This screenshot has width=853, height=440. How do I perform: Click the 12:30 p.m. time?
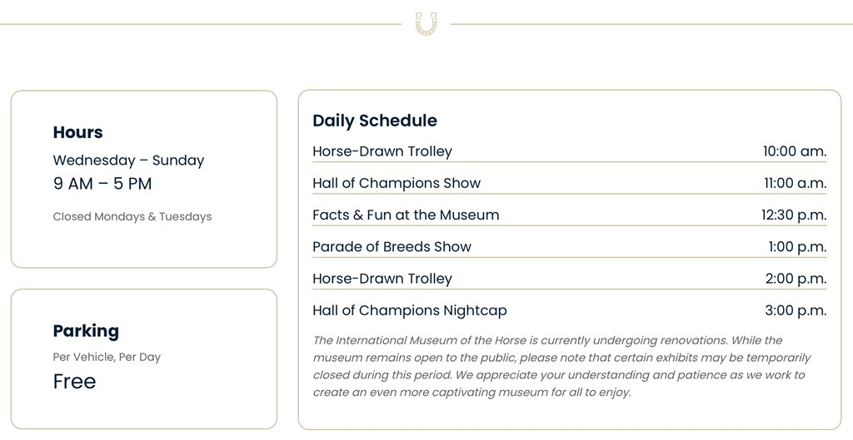click(x=793, y=215)
